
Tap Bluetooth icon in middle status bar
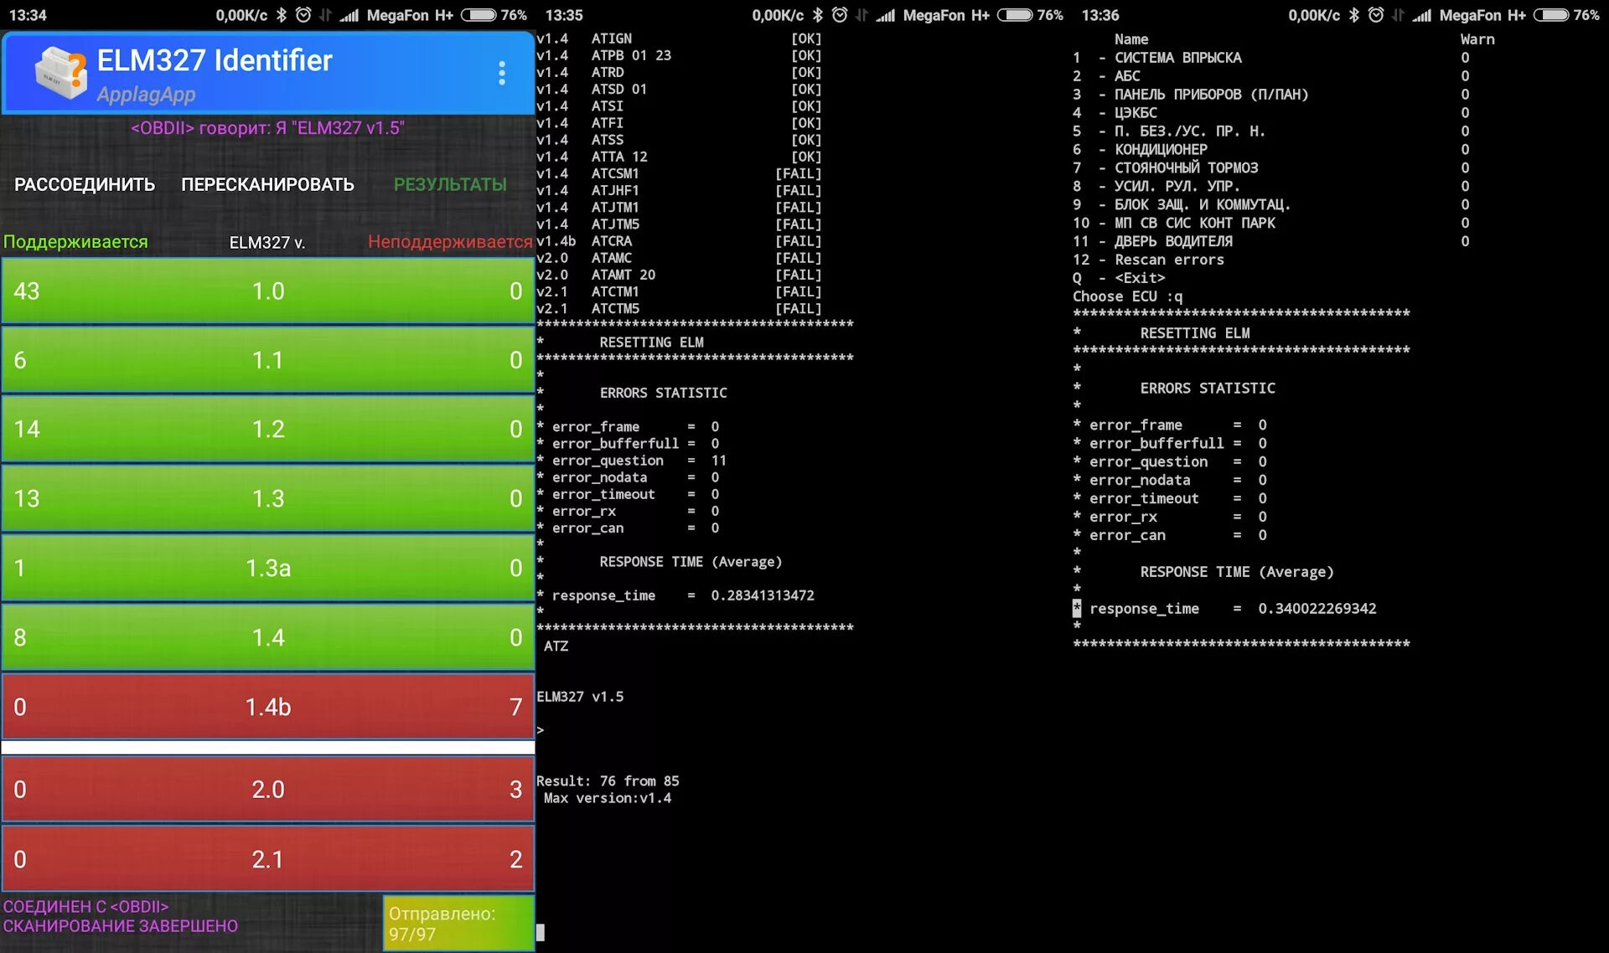[818, 15]
